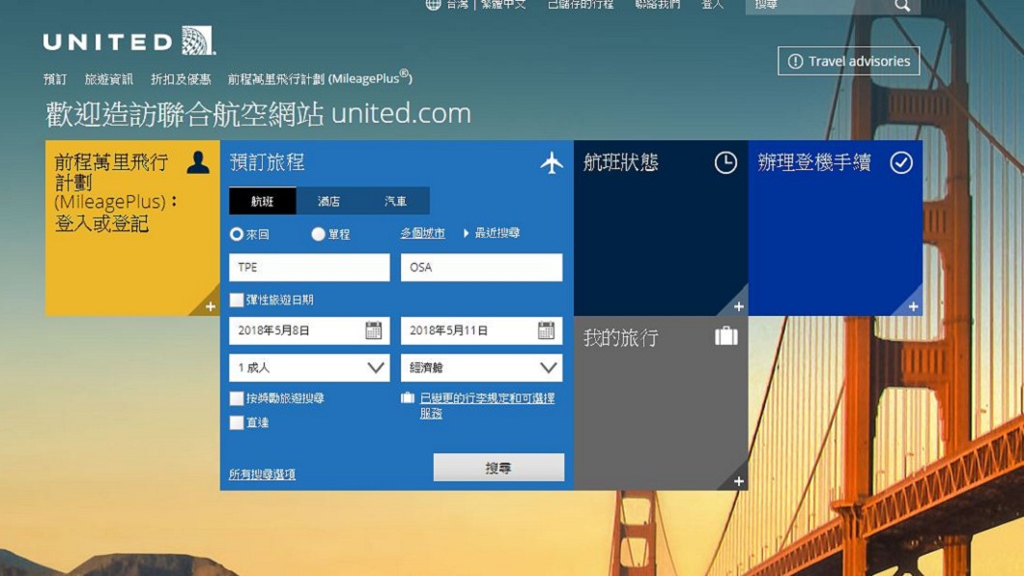
Task: Click the Travel advisories button
Action: [x=848, y=62]
